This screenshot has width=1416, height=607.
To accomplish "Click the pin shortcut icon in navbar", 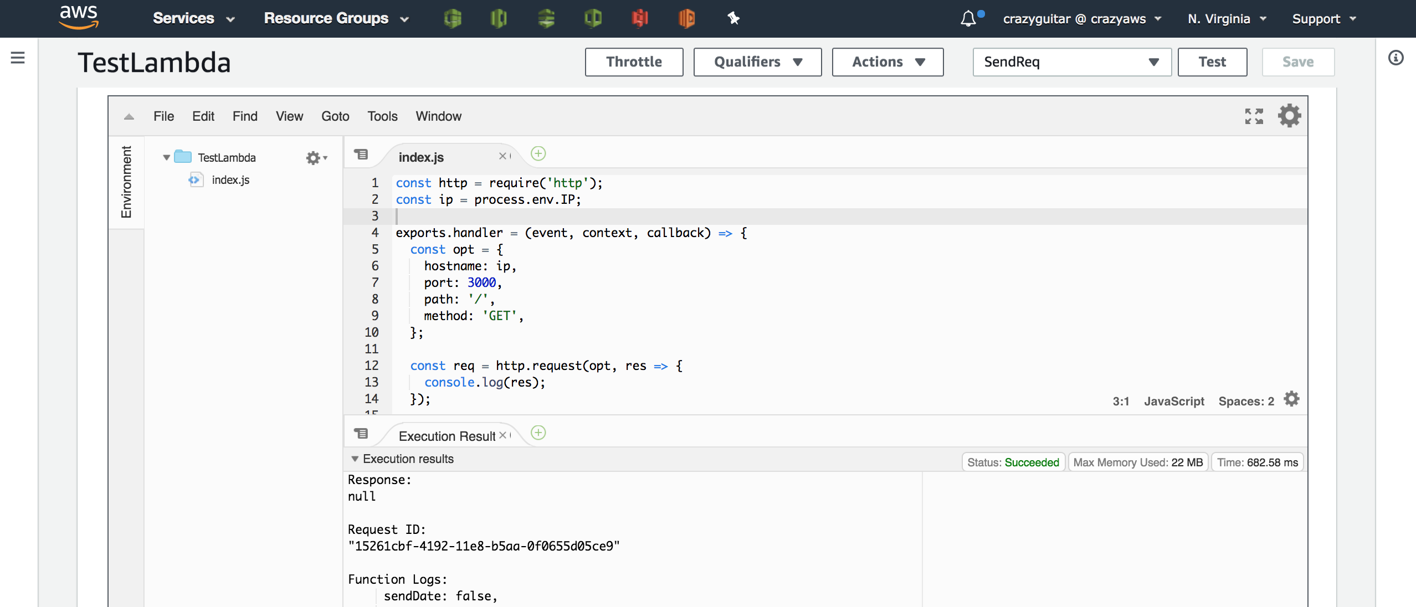I will click(x=733, y=18).
